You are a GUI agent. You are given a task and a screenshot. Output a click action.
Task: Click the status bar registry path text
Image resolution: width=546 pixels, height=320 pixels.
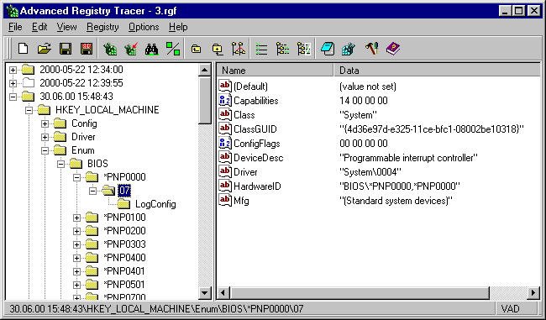(x=156, y=309)
